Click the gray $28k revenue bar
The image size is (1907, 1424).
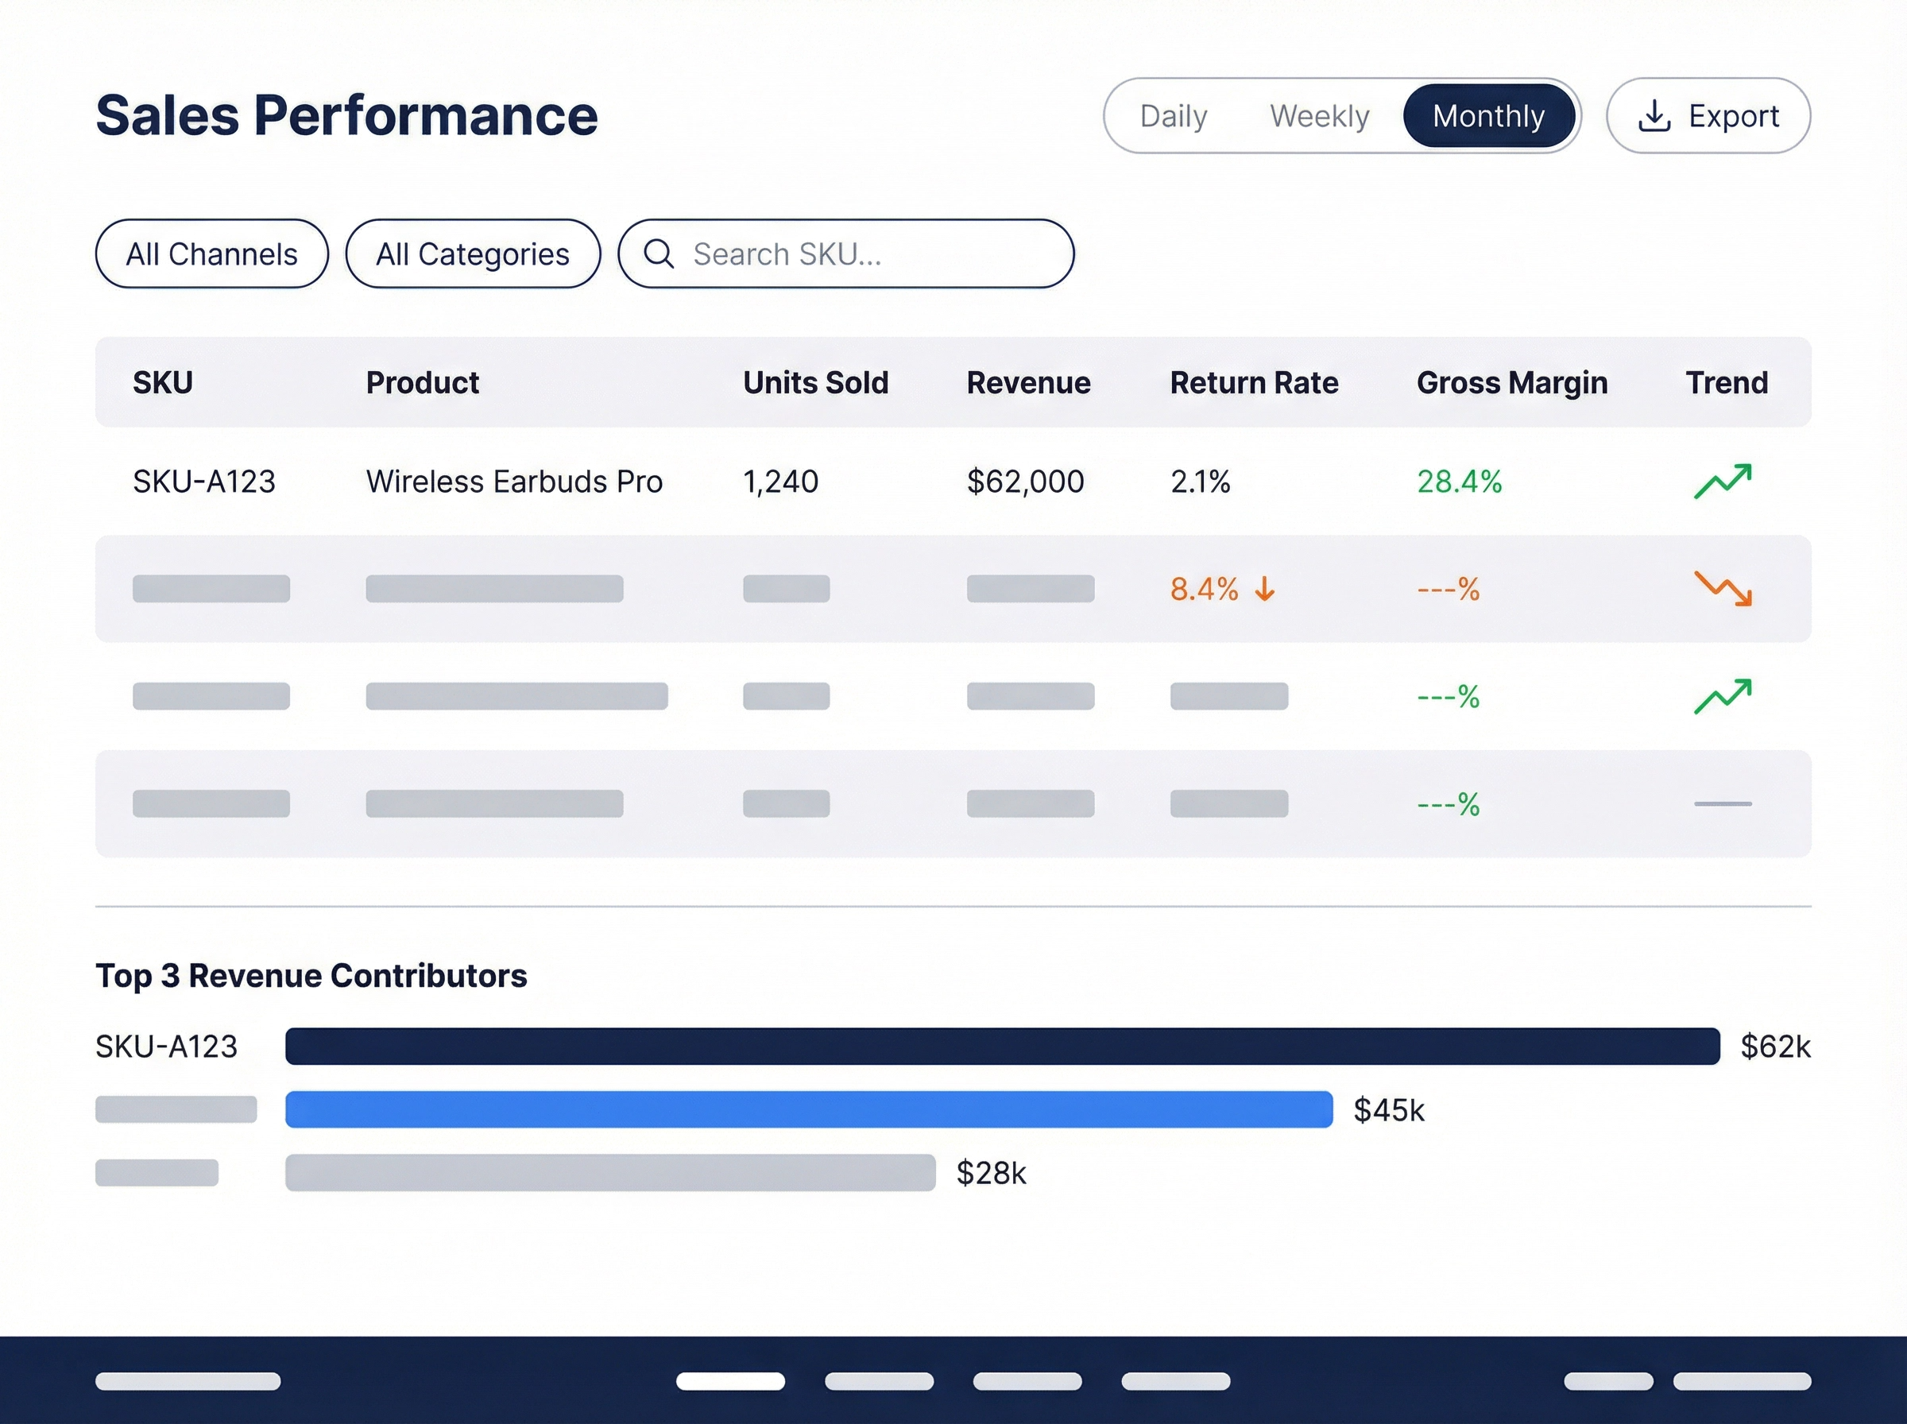pyautogui.click(x=610, y=1172)
